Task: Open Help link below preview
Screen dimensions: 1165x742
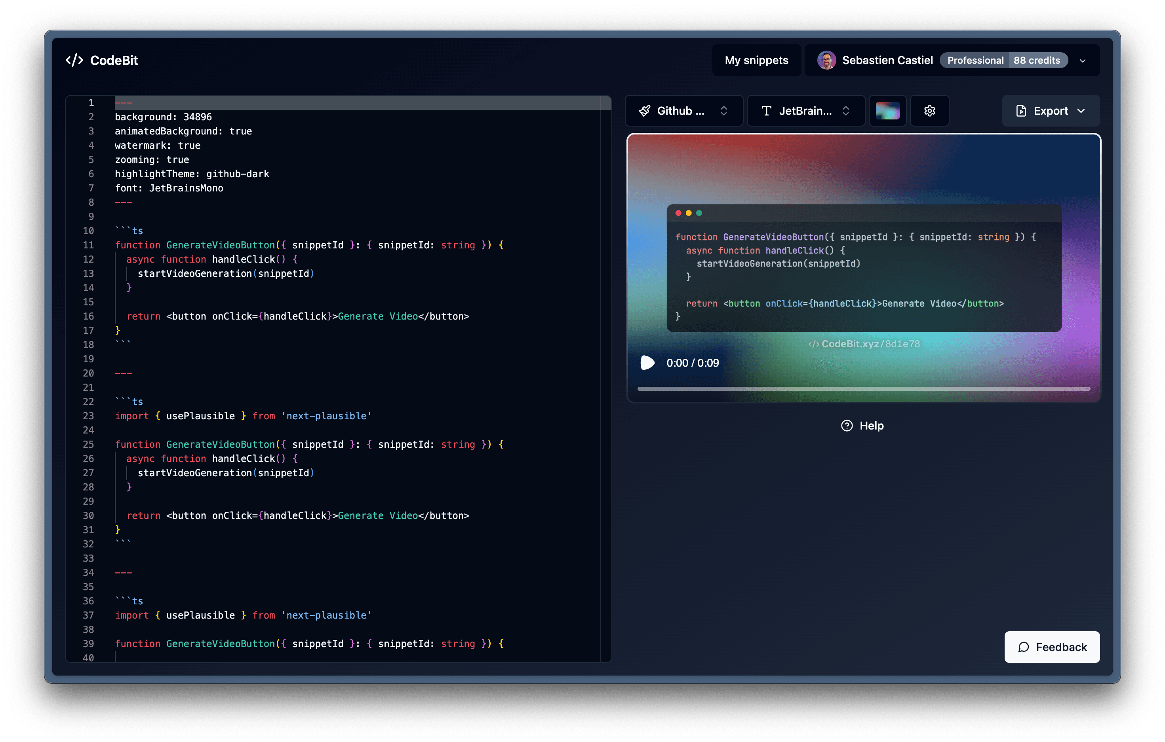Action: [862, 425]
